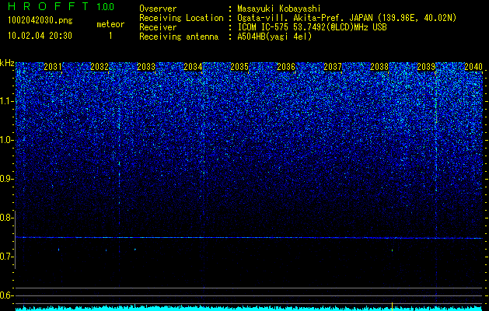
Task: Click the 2040 time marker
Action: [473, 67]
